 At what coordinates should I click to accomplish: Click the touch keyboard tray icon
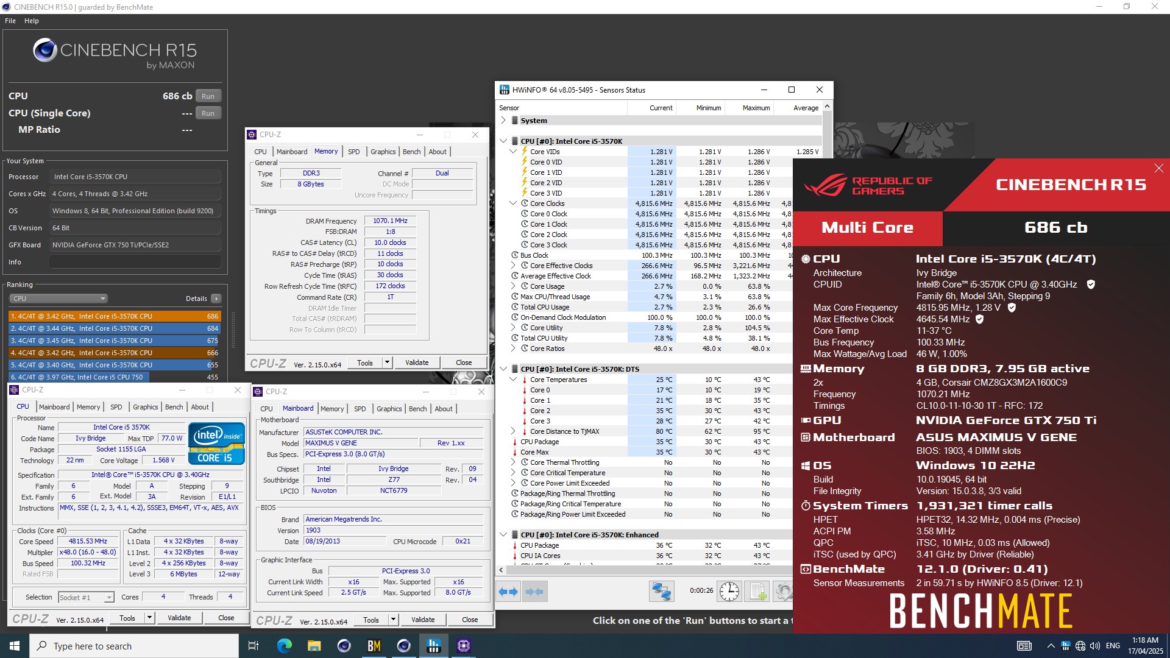tap(1024, 646)
